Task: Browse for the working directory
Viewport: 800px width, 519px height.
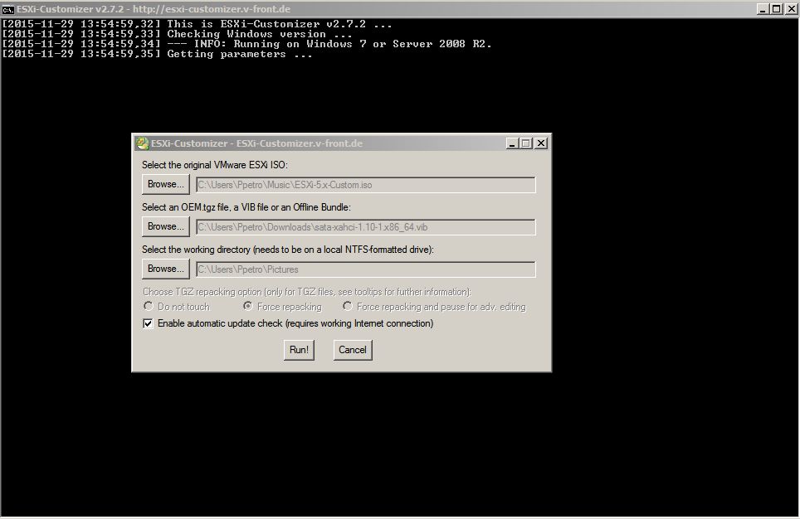Action: point(166,269)
